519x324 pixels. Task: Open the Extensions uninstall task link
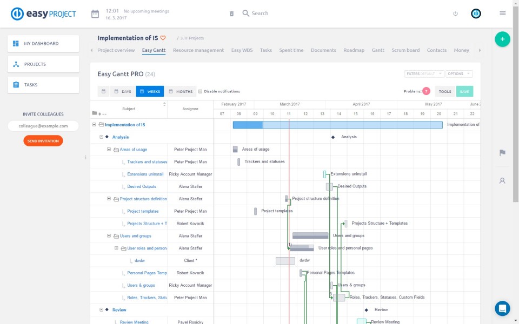(145, 174)
